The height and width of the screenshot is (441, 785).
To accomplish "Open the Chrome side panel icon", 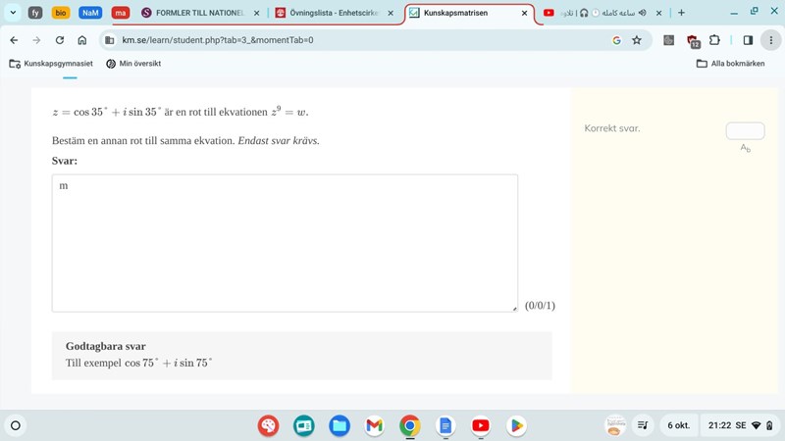I will pyautogui.click(x=748, y=40).
